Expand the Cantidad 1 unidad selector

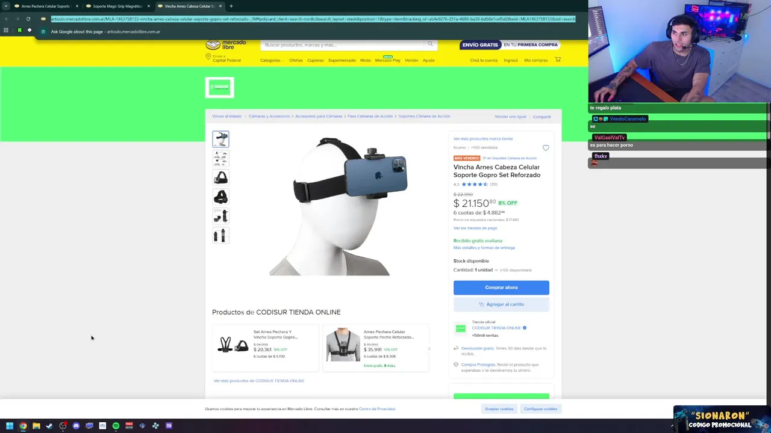point(476,270)
